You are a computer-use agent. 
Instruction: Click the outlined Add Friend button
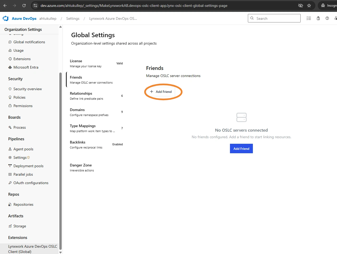(x=161, y=92)
